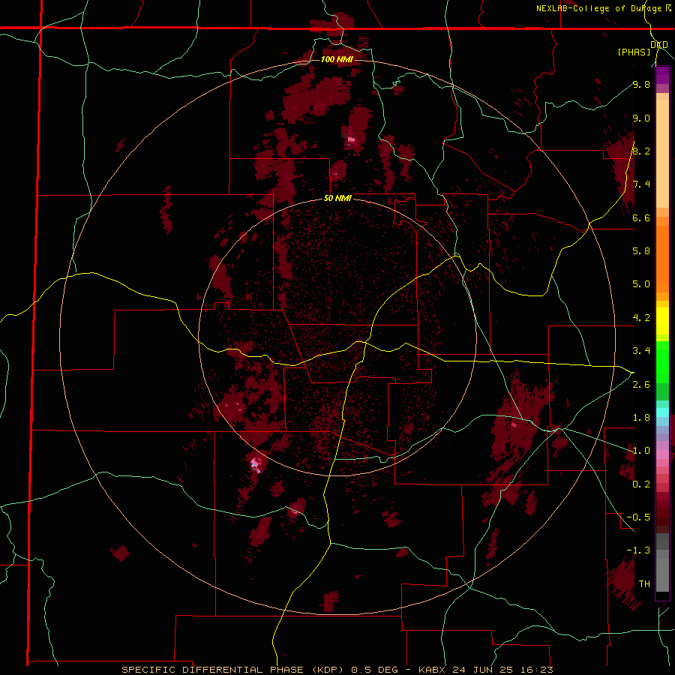675x675 pixels.
Task: Click the 7.4 legend value
Action: tap(641, 184)
